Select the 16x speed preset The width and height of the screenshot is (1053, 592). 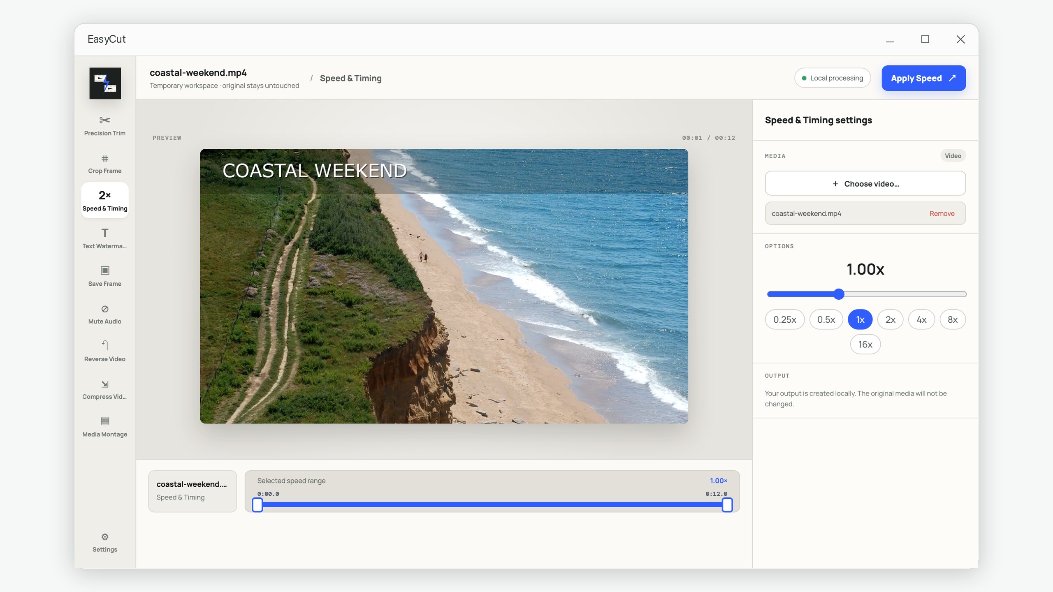[865, 344]
